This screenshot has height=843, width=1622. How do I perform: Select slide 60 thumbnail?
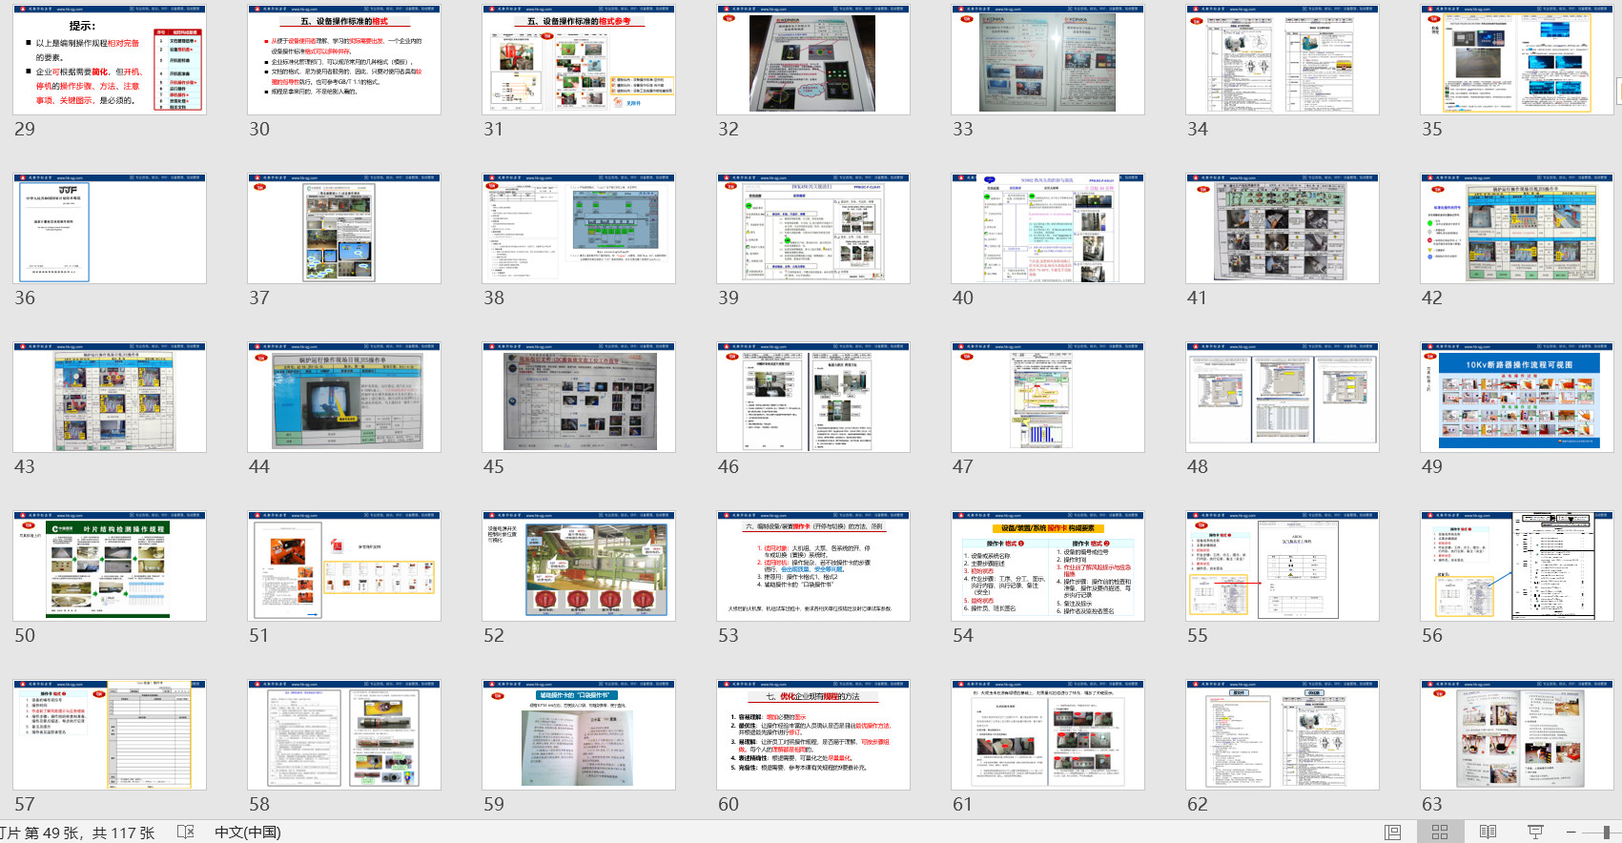pos(813,734)
